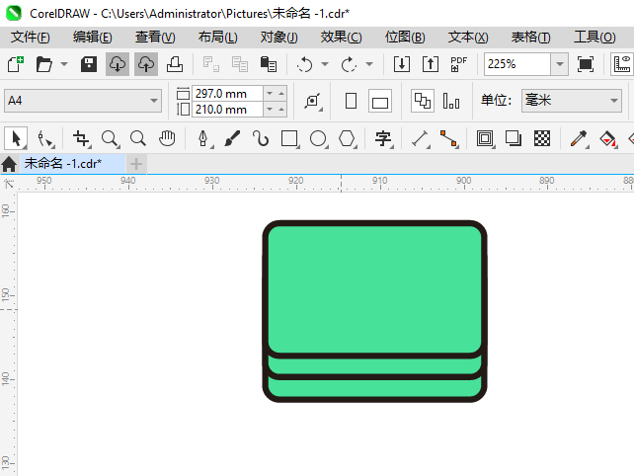Viewport: 634px width, 476px height.
Task: Open the 对象(J) menu
Action: point(279,38)
